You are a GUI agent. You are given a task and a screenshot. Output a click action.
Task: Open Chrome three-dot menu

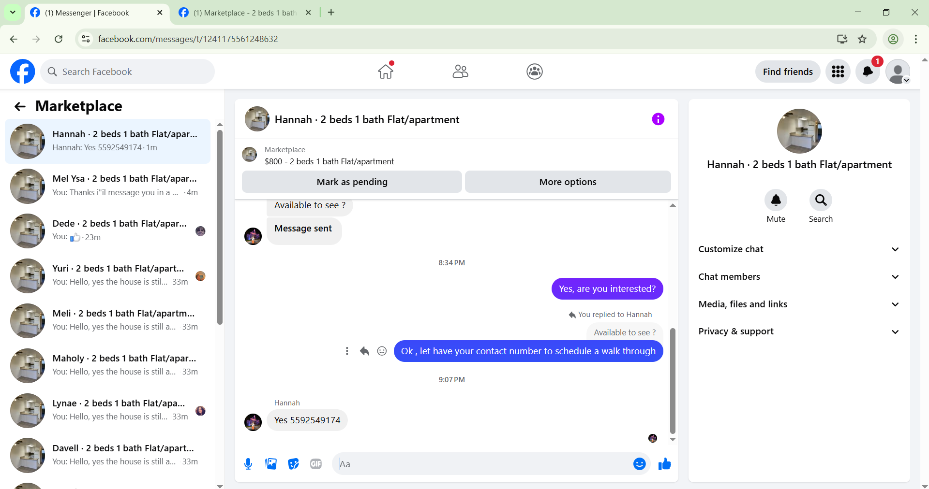click(x=916, y=39)
